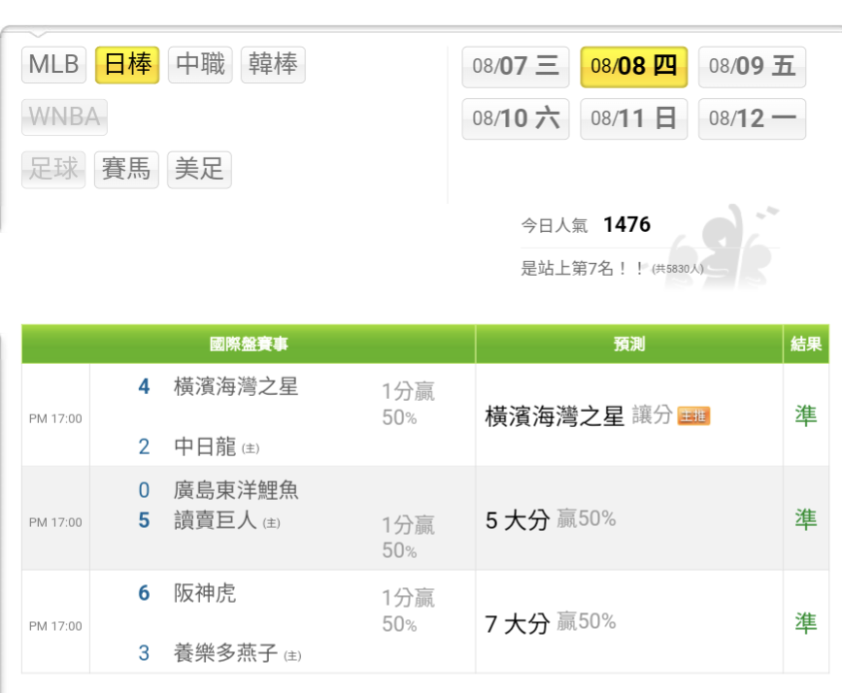Click the orange 主推 badge icon
The width and height of the screenshot is (842, 693).
(693, 416)
